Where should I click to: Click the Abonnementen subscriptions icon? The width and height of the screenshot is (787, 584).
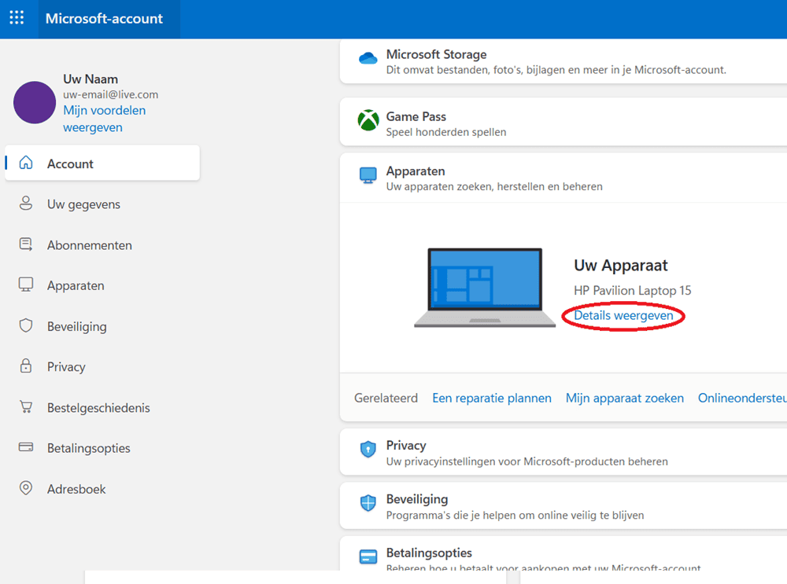[x=26, y=244]
